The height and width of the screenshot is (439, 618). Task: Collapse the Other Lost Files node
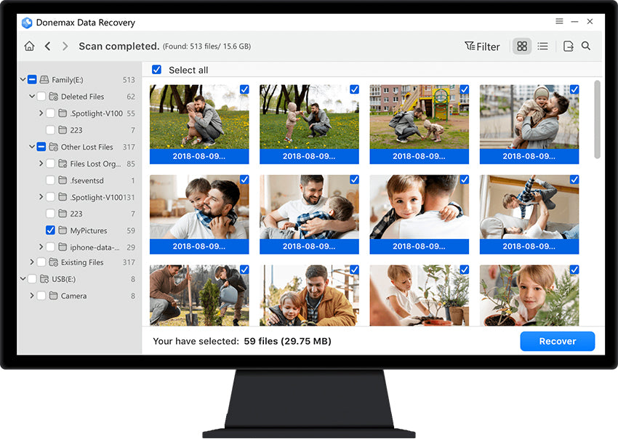tap(32, 147)
